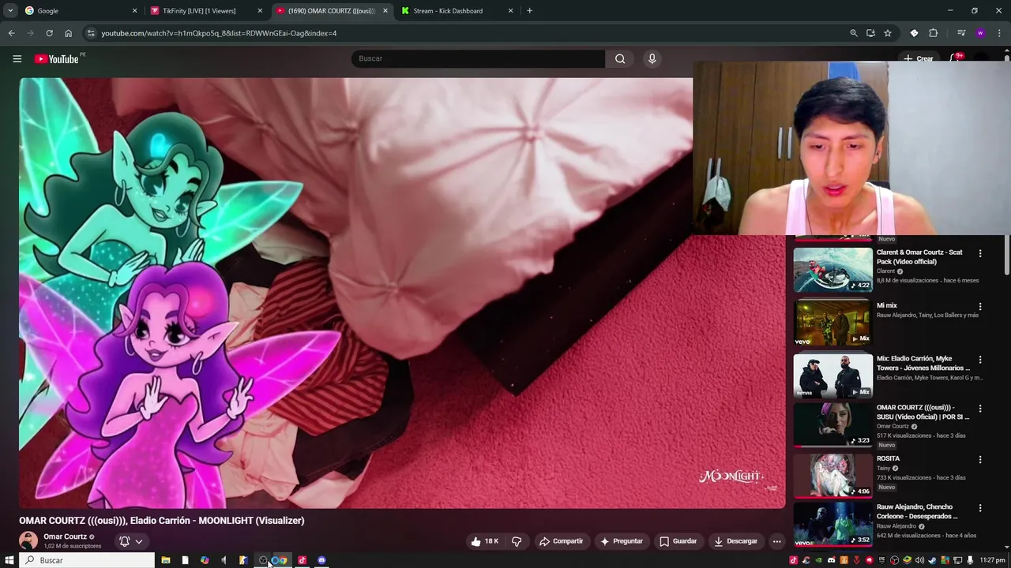Switch to the Stream - Kick Dashboard tab
This screenshot has width=1011, height=568.
pyautogui.click(x=457, y=11)
